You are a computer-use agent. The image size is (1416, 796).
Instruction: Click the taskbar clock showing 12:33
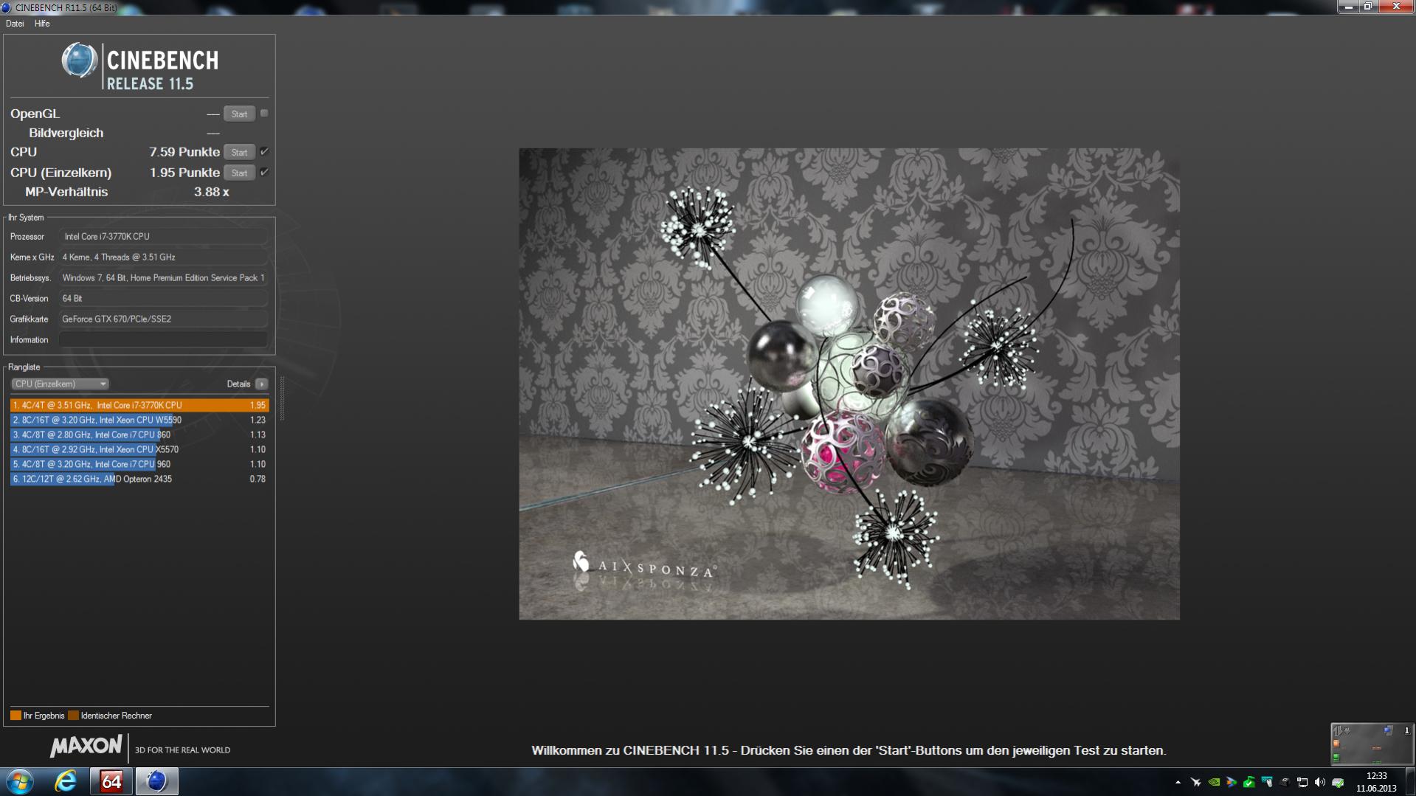click(1376, 782)
